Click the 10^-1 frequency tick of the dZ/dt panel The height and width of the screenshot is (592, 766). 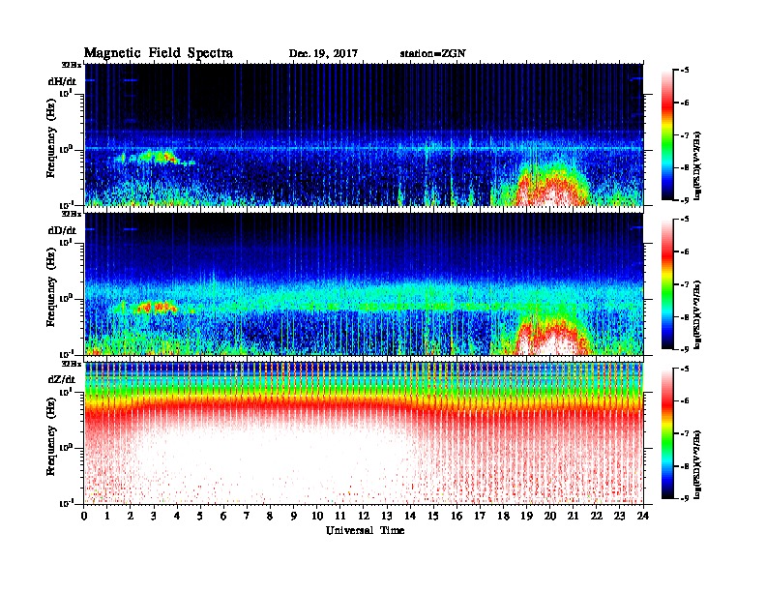66,503
